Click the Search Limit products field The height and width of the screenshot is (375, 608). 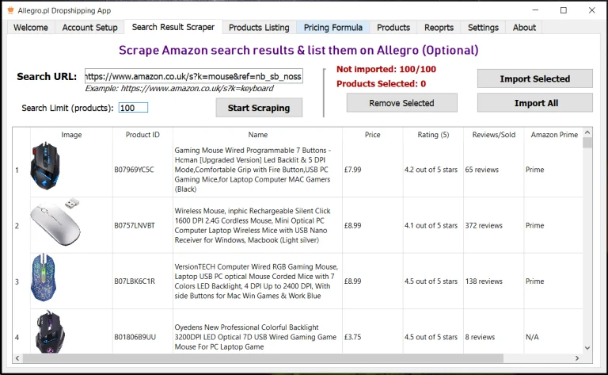133,108
